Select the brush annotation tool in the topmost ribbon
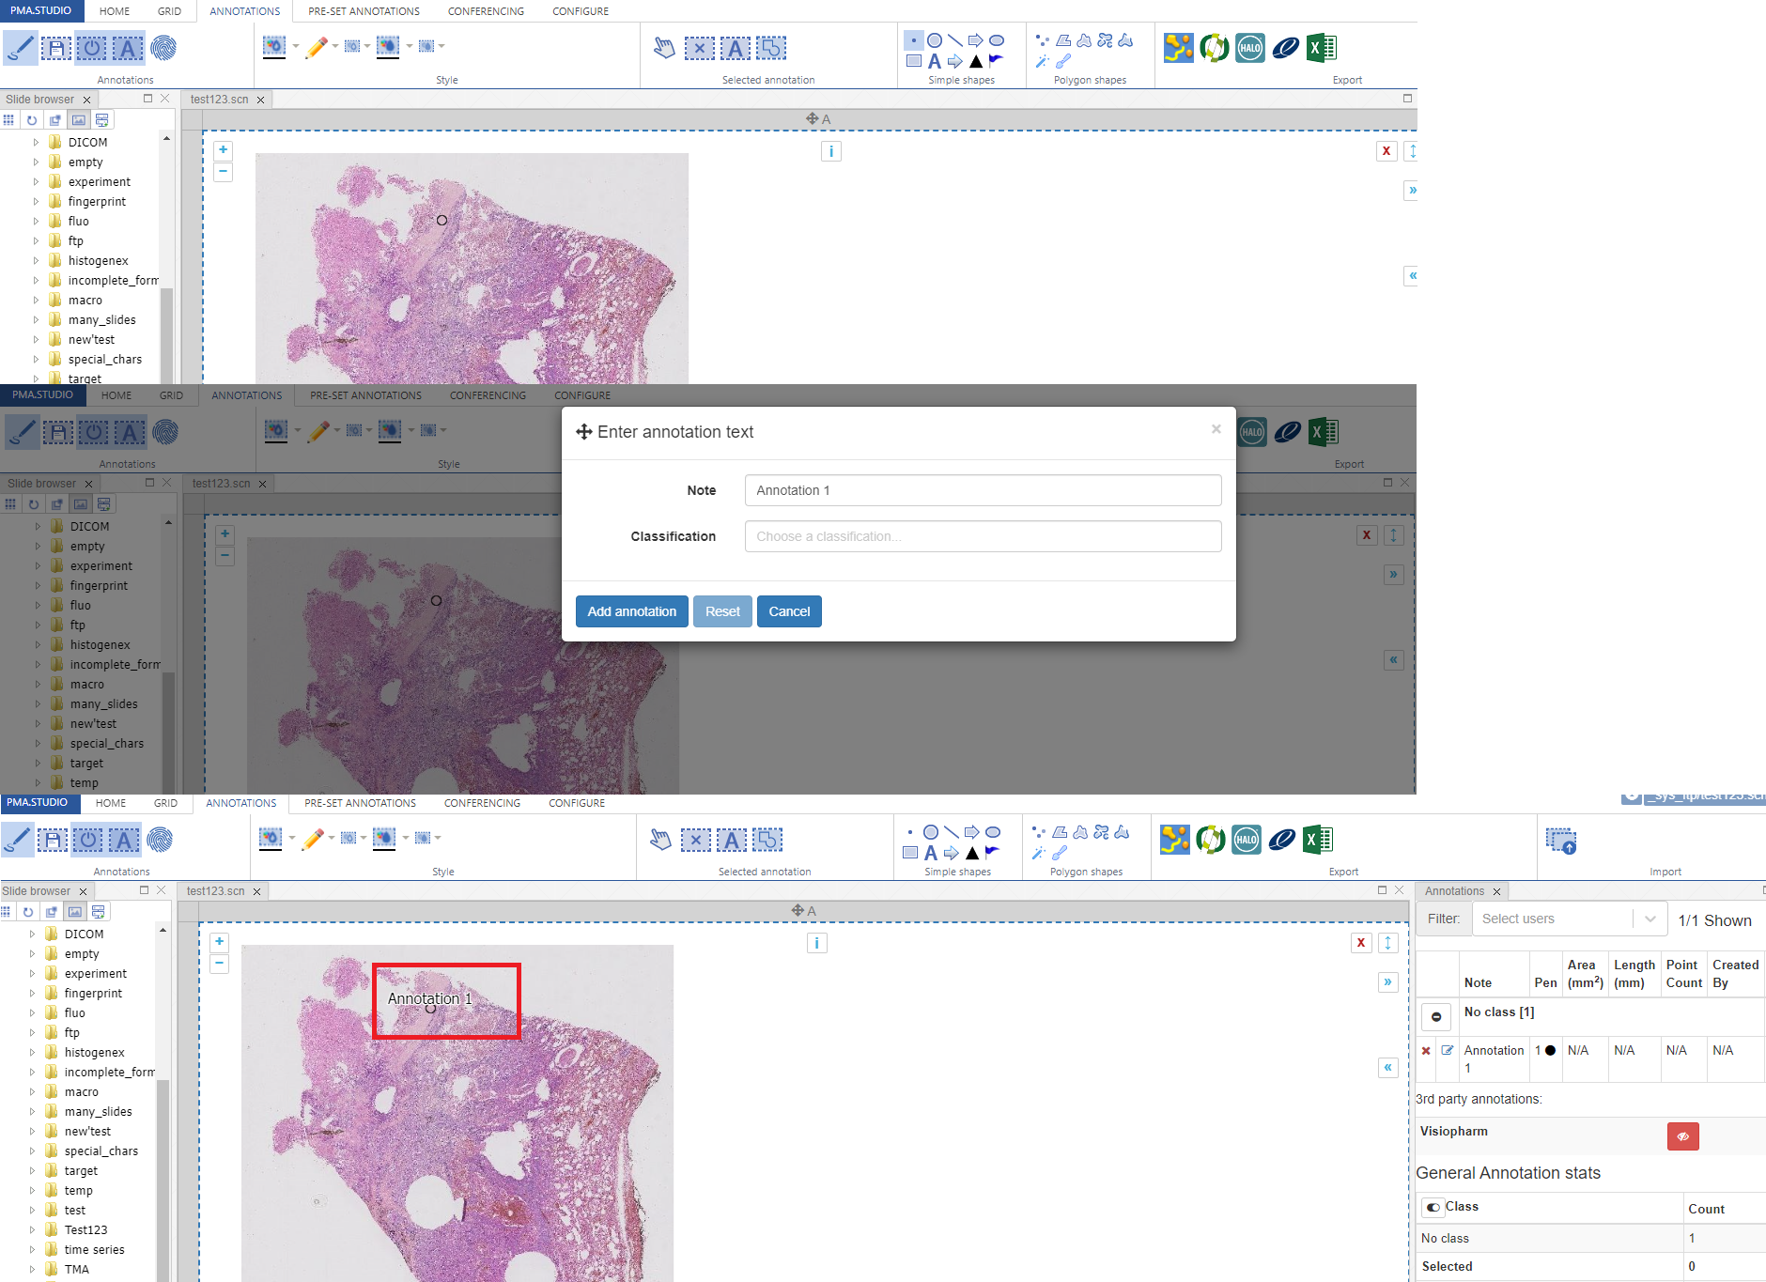The height and width of the screenshot is (1282, 1766). pos(21,48)
